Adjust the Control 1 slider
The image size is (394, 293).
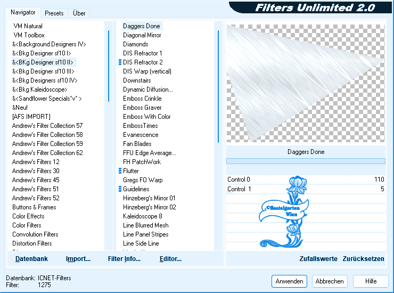tap(306, 189)
